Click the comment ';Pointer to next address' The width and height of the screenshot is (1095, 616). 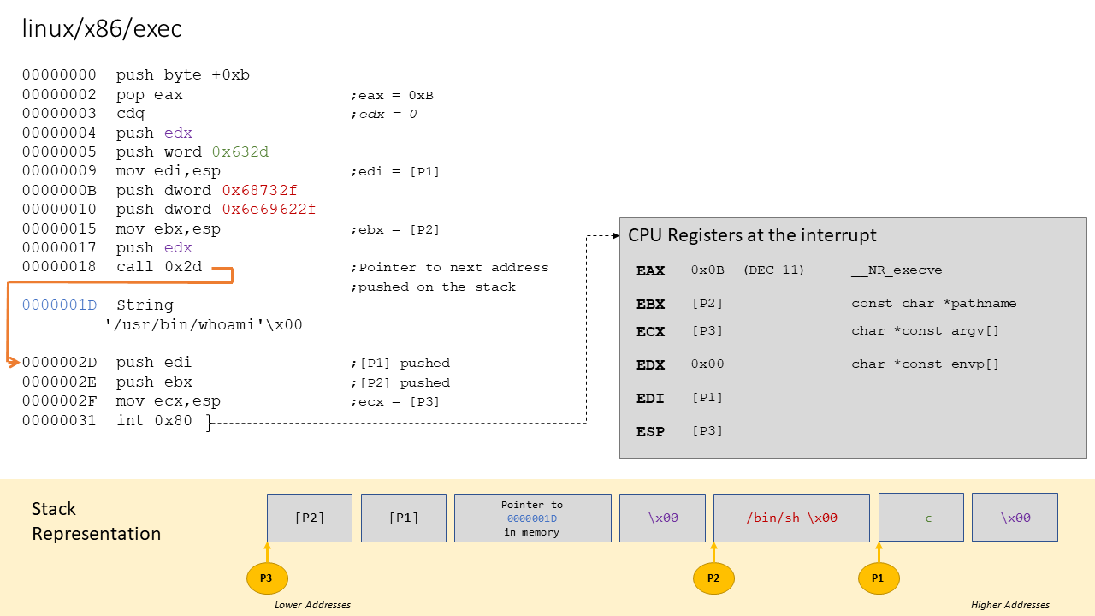(449, 268)
